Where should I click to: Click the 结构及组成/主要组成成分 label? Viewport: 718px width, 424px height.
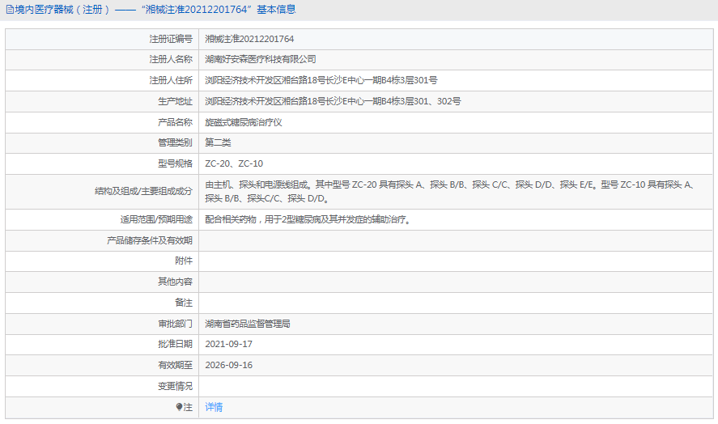pos(143,192)
